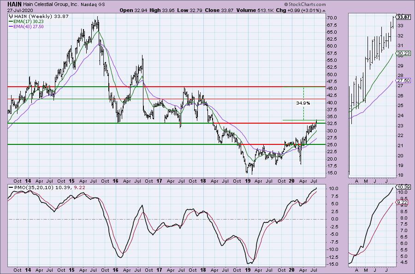Image resolution: width=415 pixels, height=274 pixels.
Task: Select the High 33.95 value
Action: tap(162, 10)
